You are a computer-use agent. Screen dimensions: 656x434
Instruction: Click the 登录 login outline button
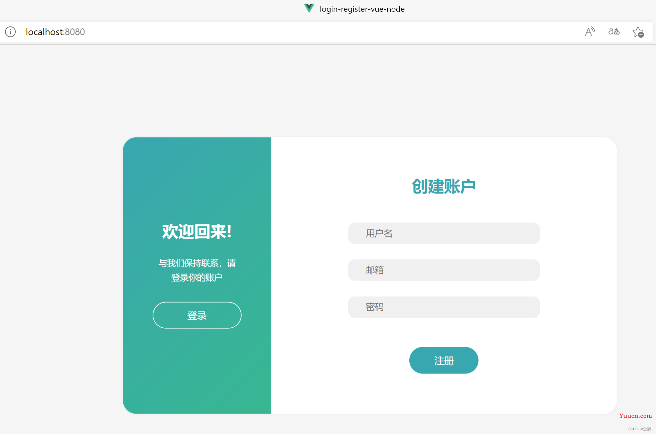tap(197, 315)
